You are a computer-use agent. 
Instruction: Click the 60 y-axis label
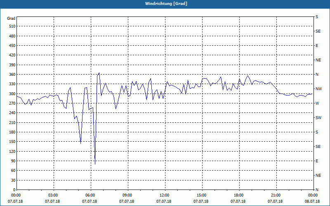pos(13,171)
